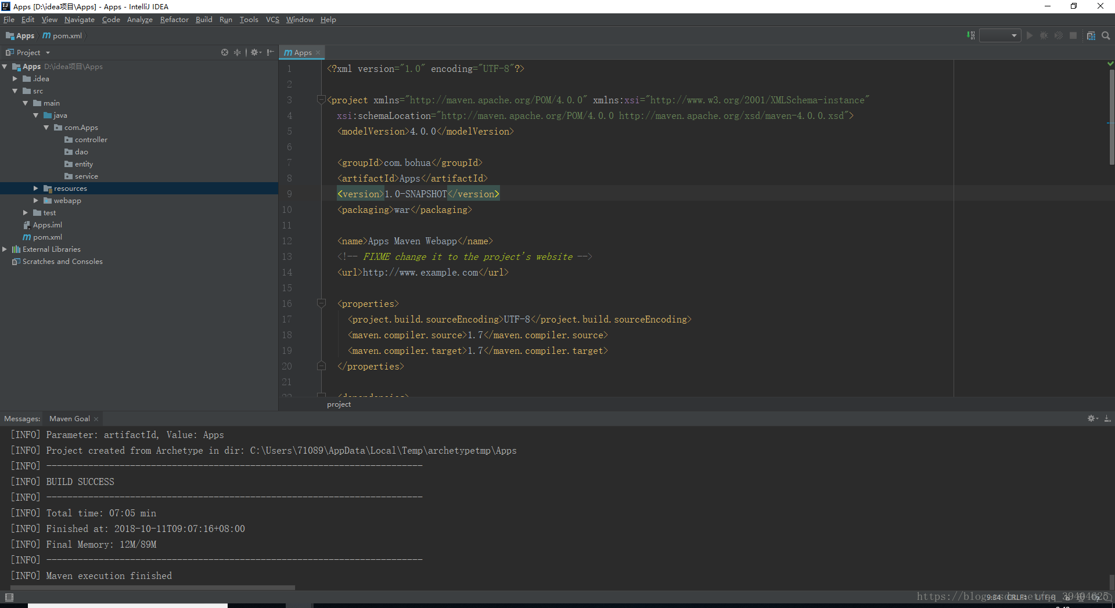
Task: Open the run configuration dropdown
Action: [1000, 35]
